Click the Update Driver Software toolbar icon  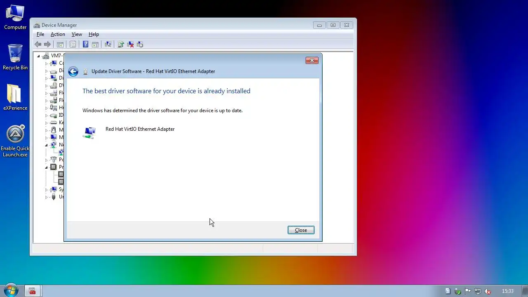click(x=121, y=45)
